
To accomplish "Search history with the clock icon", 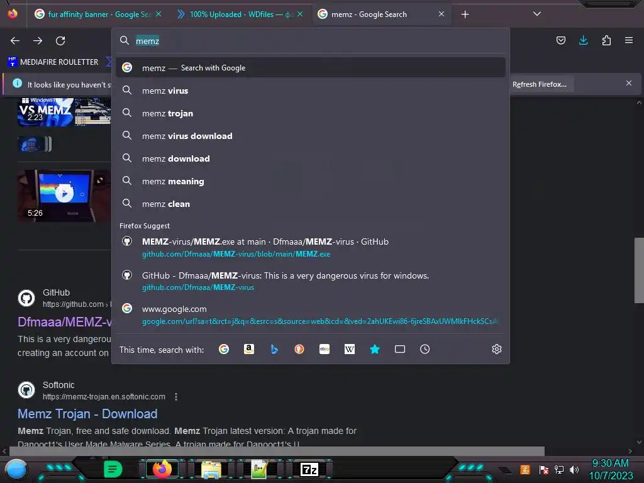I will 425,349.
